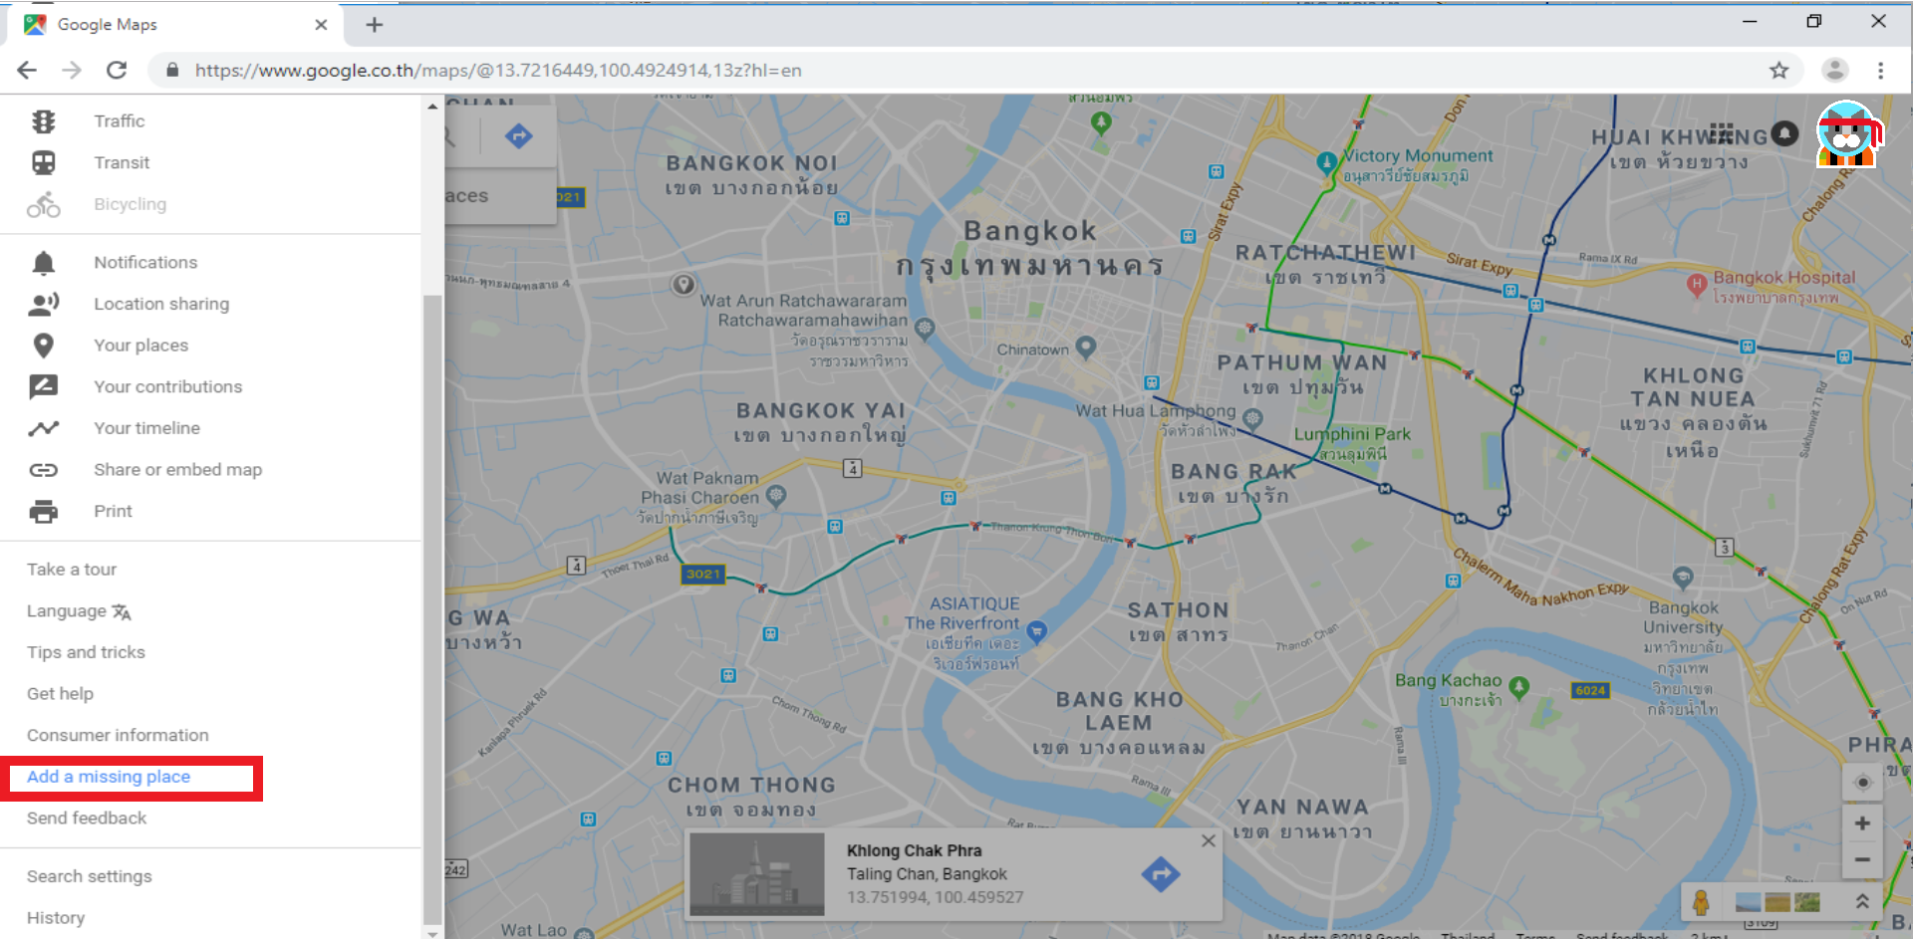
Task: Open Your contributions
Action: [x=167, y=386]
